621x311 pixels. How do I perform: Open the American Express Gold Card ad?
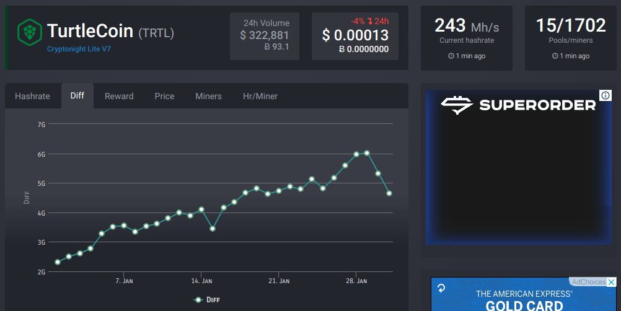tap(524, 294)
